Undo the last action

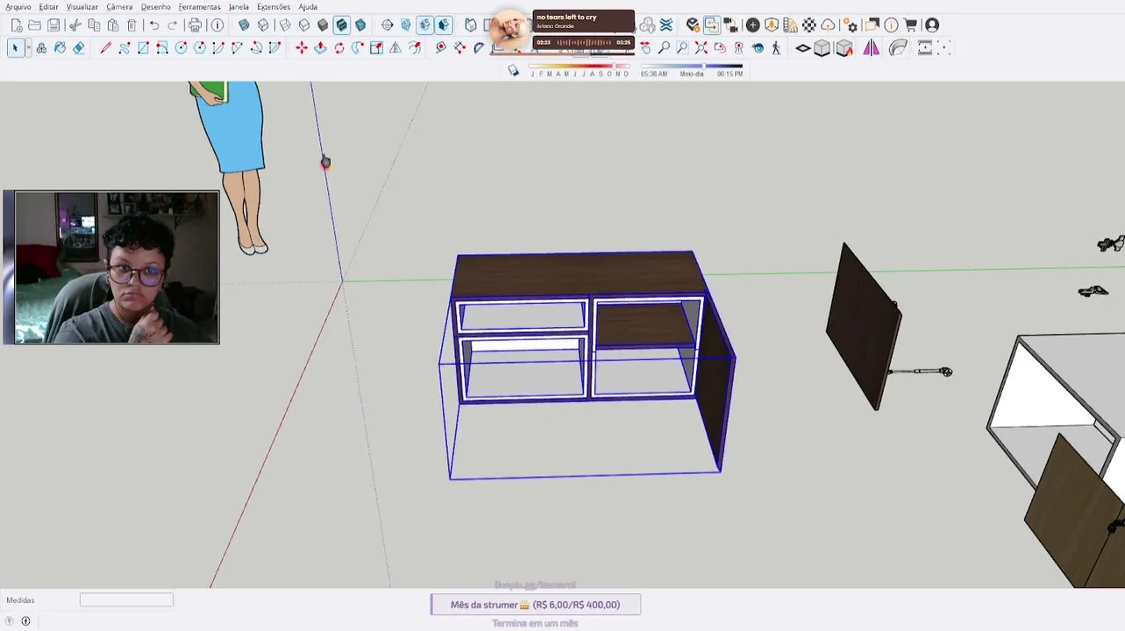154,25
